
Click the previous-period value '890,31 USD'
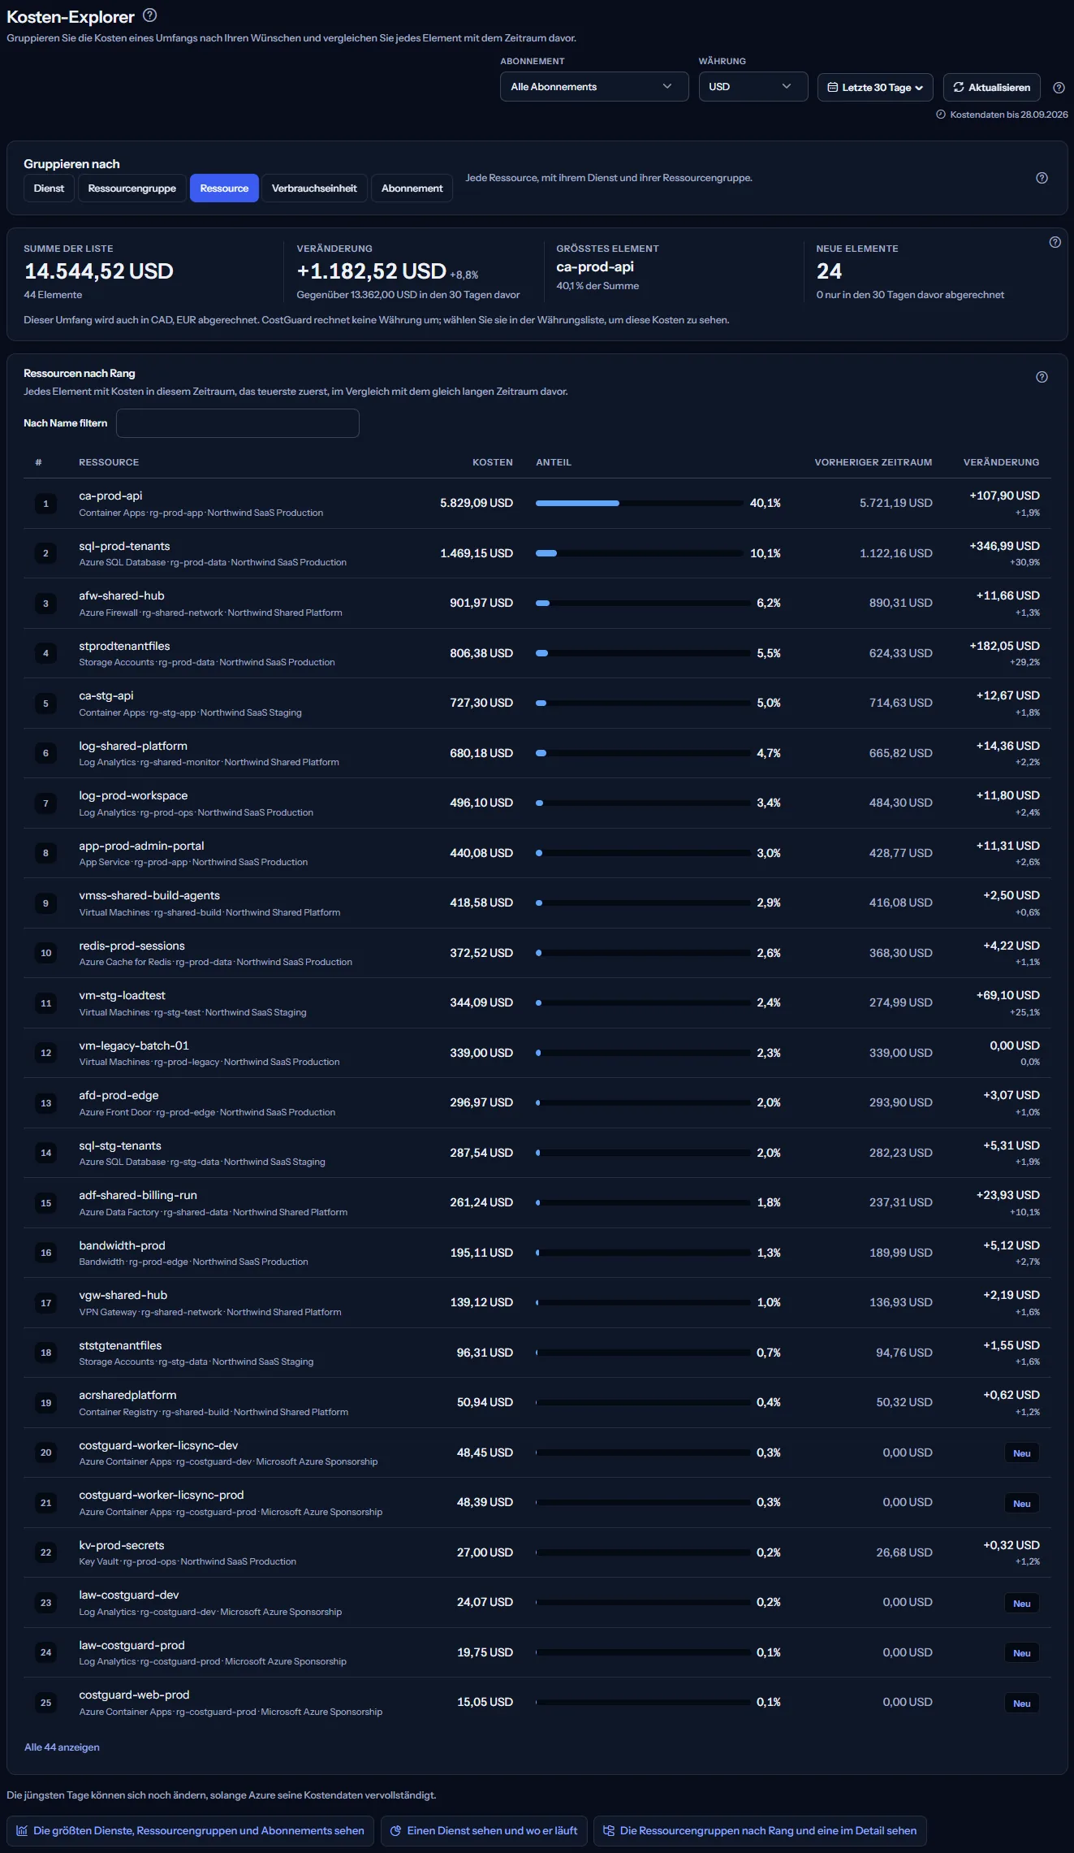pos(900,603)
